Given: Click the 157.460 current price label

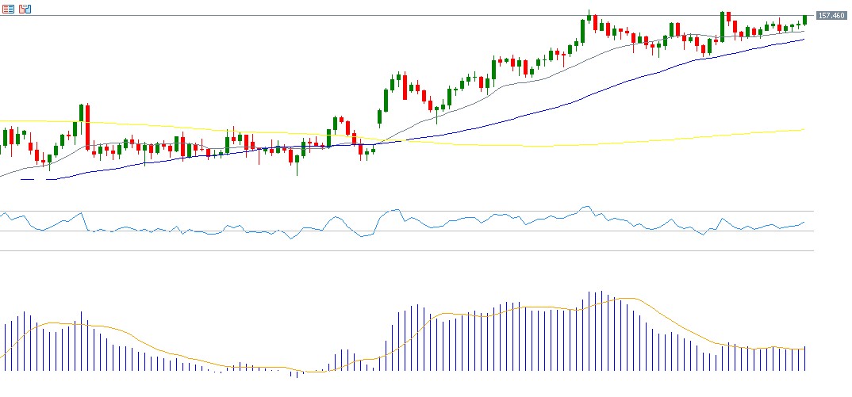Looking at the screenshot, I should tap(830, 16).
